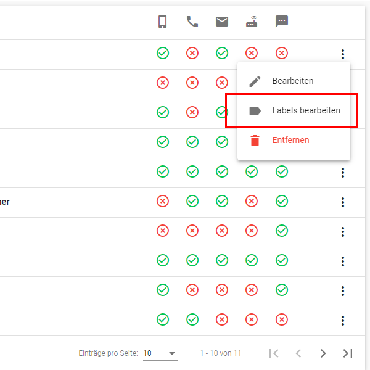Click the email envelope column header icon
This screenshot has width=370, height=370.
pyautogui.click(x=222, y=22)
